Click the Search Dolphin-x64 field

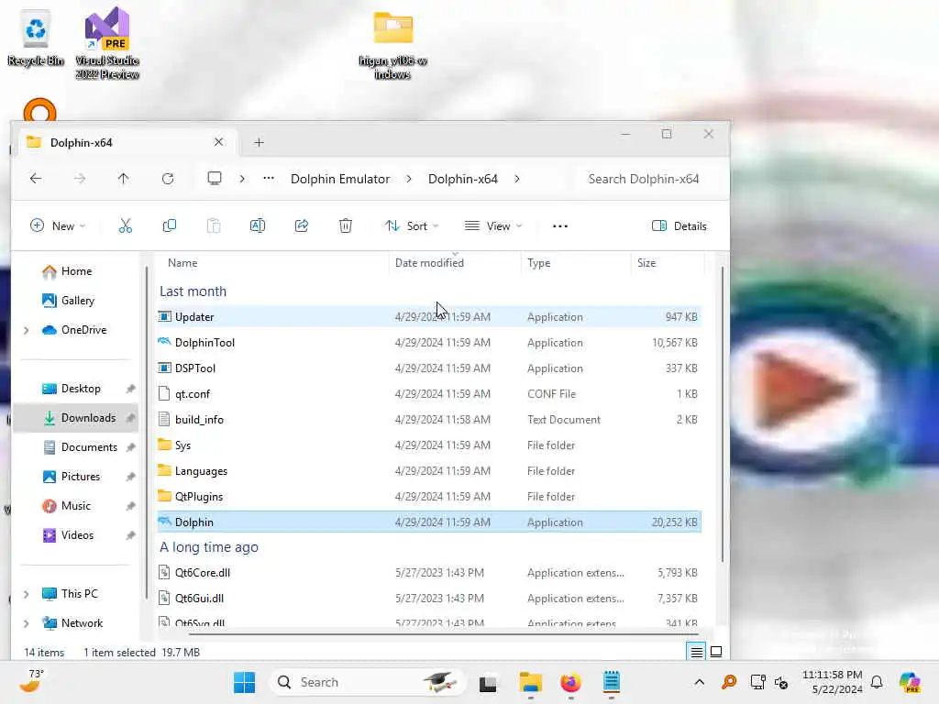click(650, 179)
